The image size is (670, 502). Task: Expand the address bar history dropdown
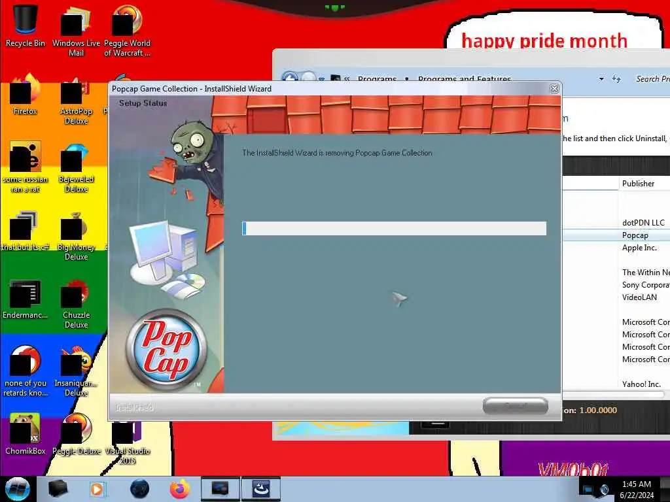pos(601,79)
